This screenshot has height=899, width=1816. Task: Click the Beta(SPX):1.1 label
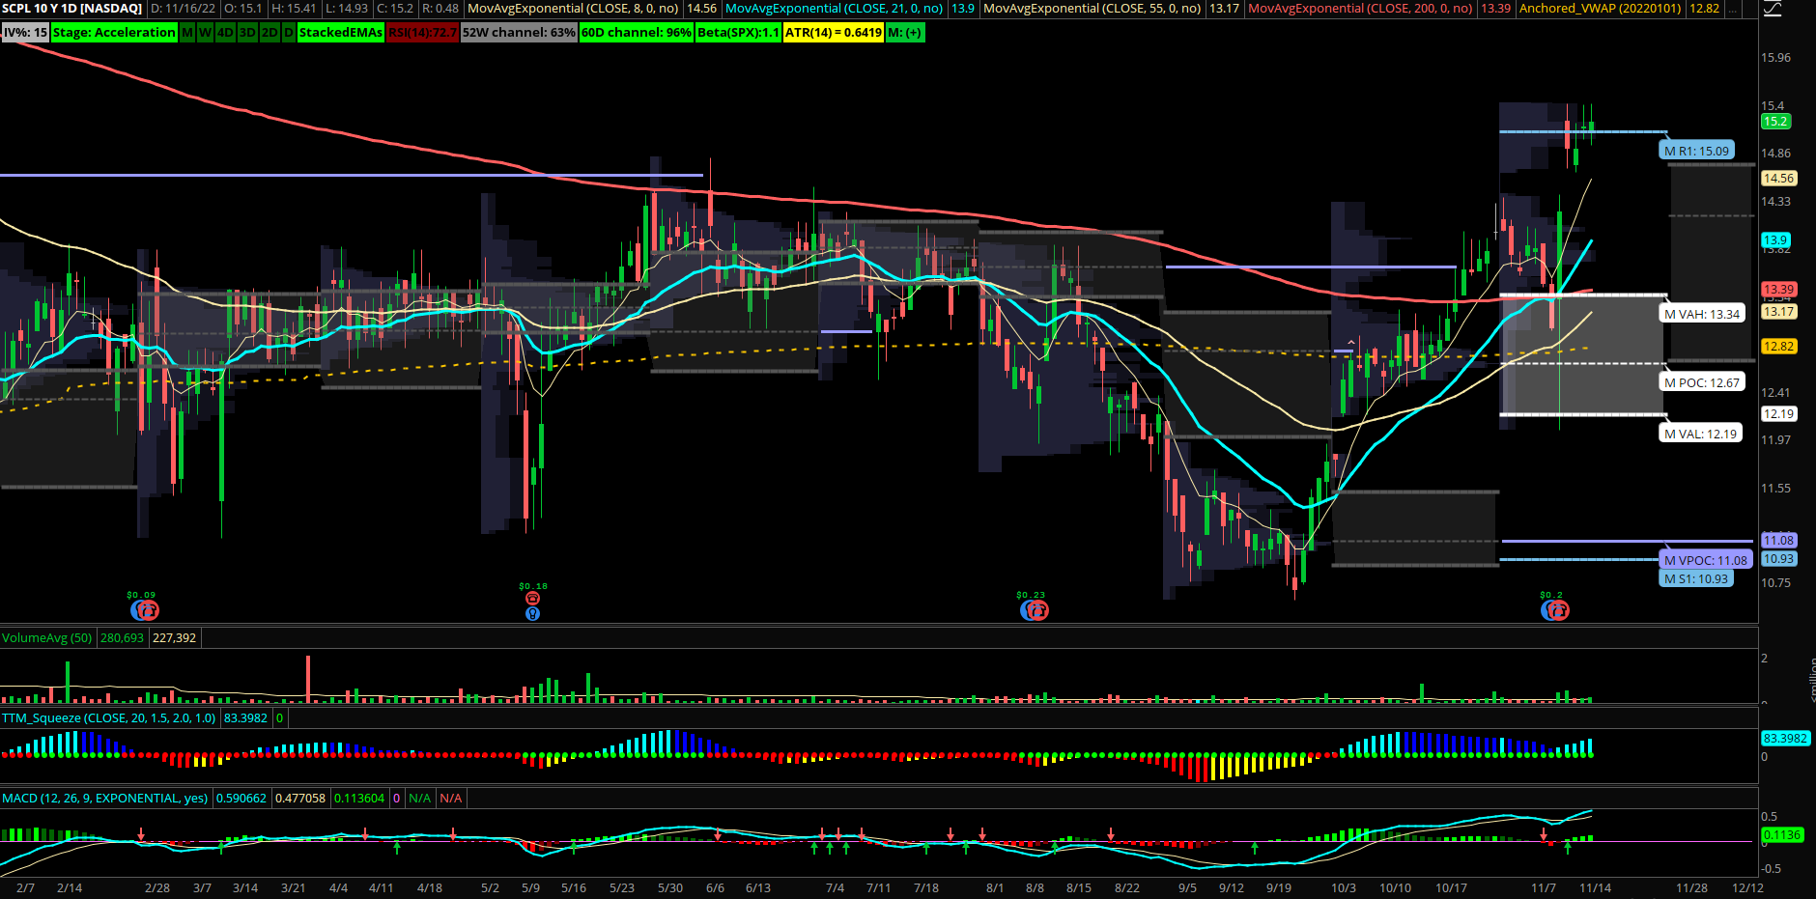[738, 32]
